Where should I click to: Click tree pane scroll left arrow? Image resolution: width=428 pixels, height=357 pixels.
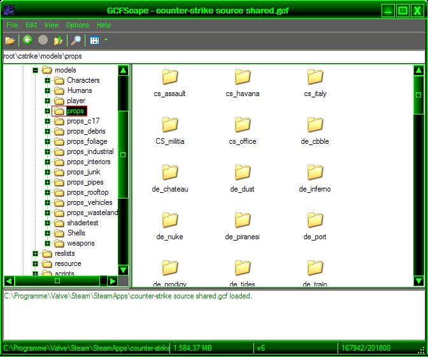[x=9, y=281]
